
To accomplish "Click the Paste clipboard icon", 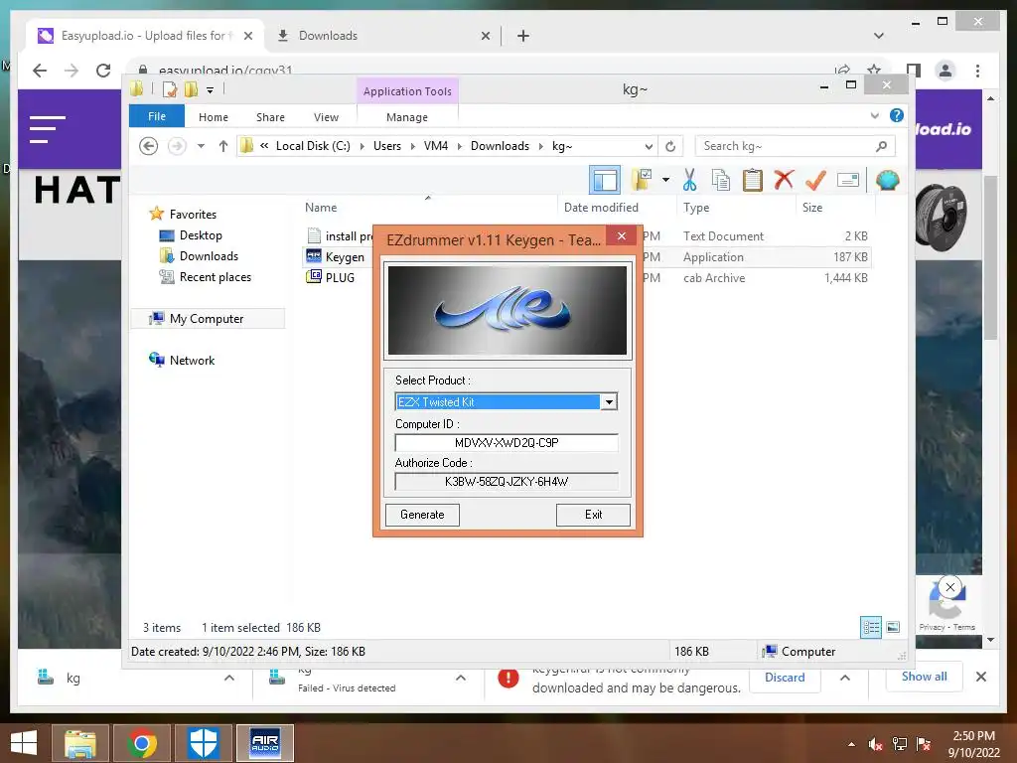I will point(753,180).
